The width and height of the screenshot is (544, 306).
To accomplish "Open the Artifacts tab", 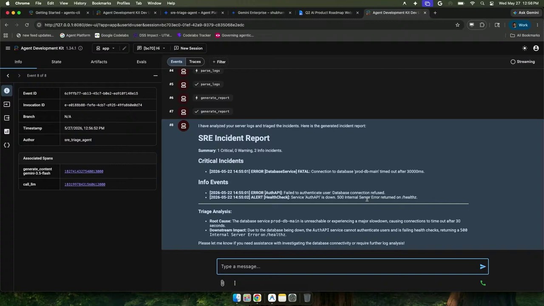I will [x=99, y=62].
